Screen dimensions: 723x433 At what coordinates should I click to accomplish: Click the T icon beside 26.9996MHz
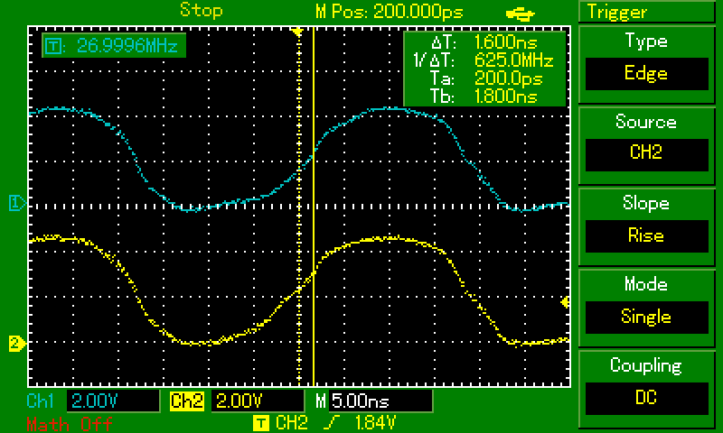coord(52,45)
